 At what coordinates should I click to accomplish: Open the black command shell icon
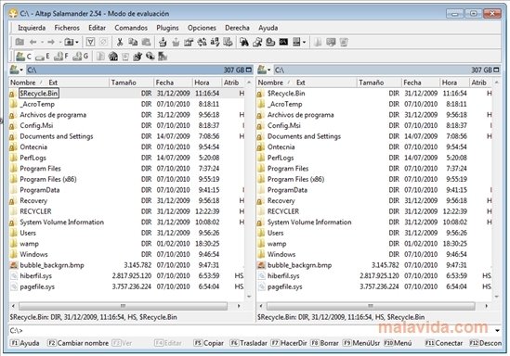click(283, 42)
